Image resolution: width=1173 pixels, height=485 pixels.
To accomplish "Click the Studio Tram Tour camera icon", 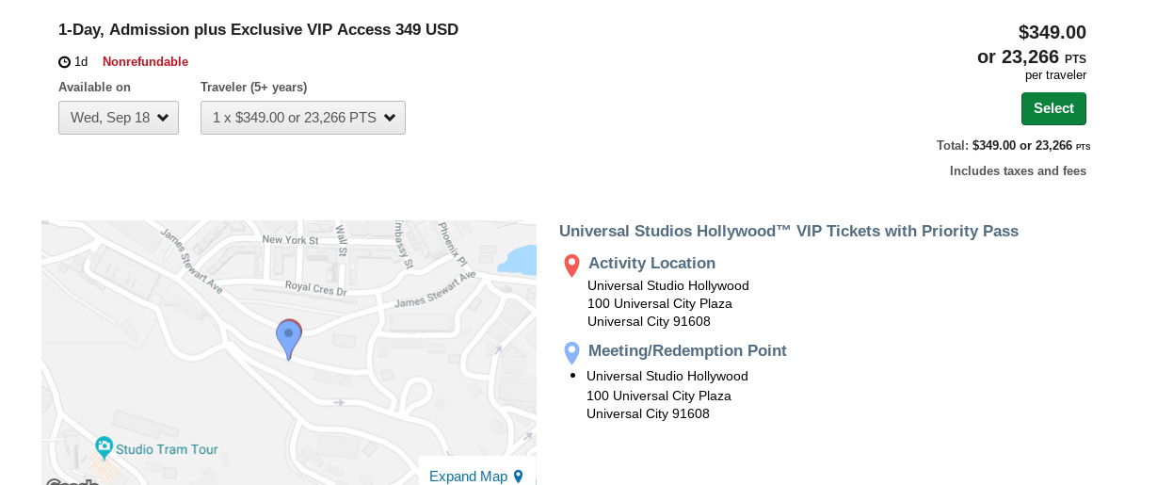I will click(104, 447).
